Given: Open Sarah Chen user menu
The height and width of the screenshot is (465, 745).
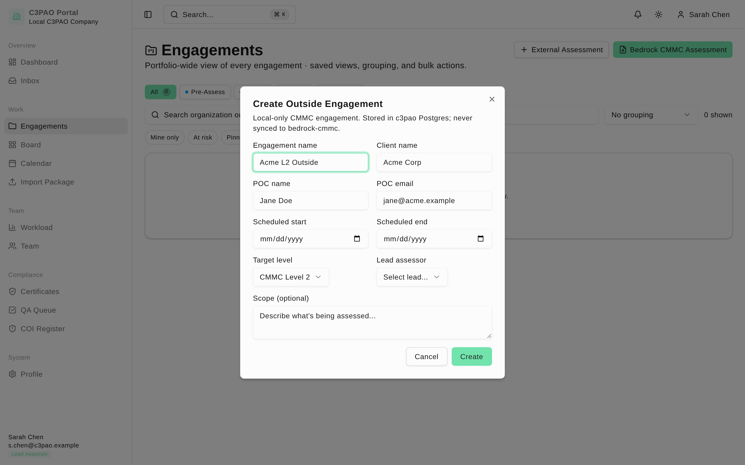Looking at the screenshot, I should tap(703, 14).
